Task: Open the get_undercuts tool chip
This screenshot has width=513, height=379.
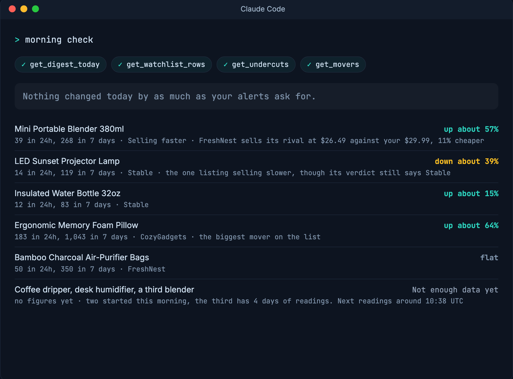Action: (256, 65)
